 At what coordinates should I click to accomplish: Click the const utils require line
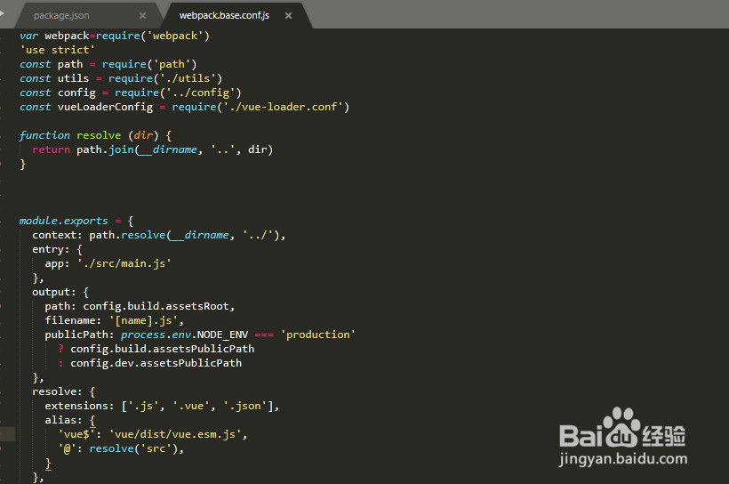[121, 78]
